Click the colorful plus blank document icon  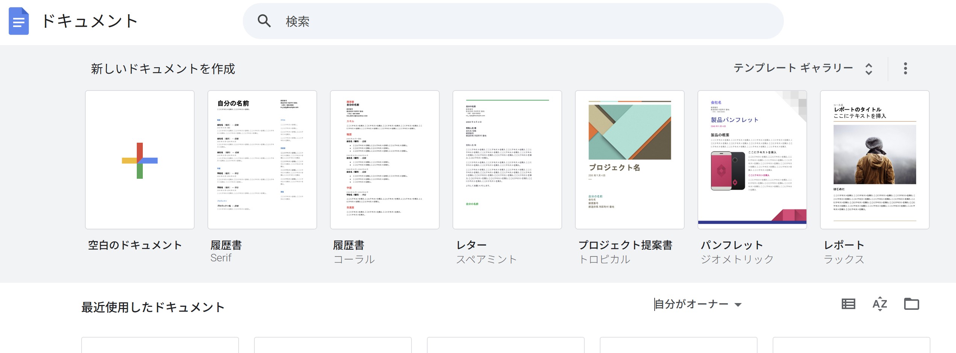(x=140, y=160)
